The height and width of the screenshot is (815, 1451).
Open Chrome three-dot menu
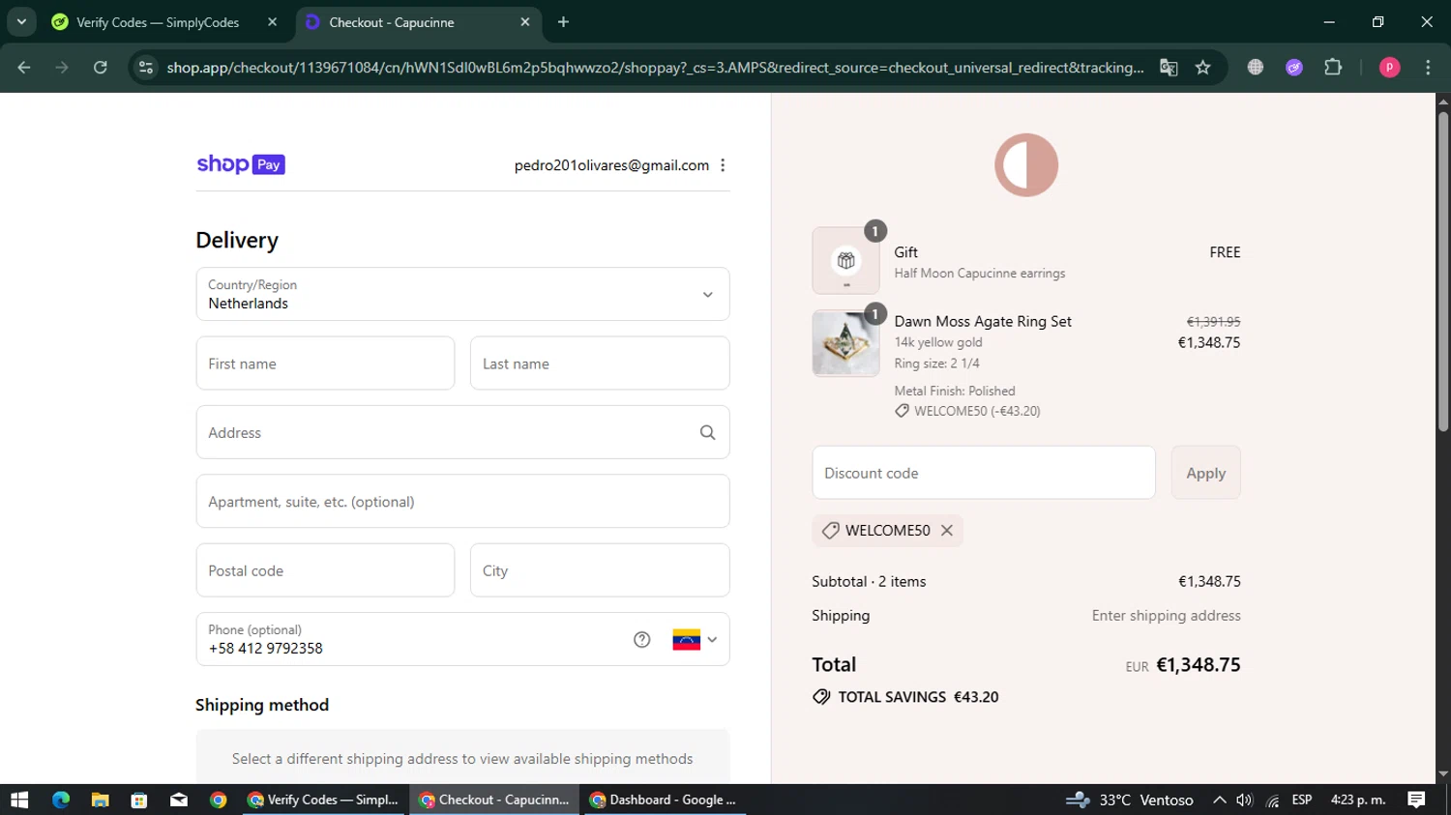pyautogui.click(x=1428, y=68)
